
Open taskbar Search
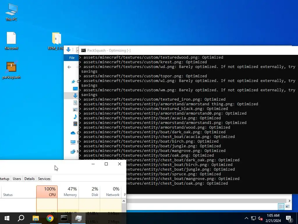[x=21, y=218]
